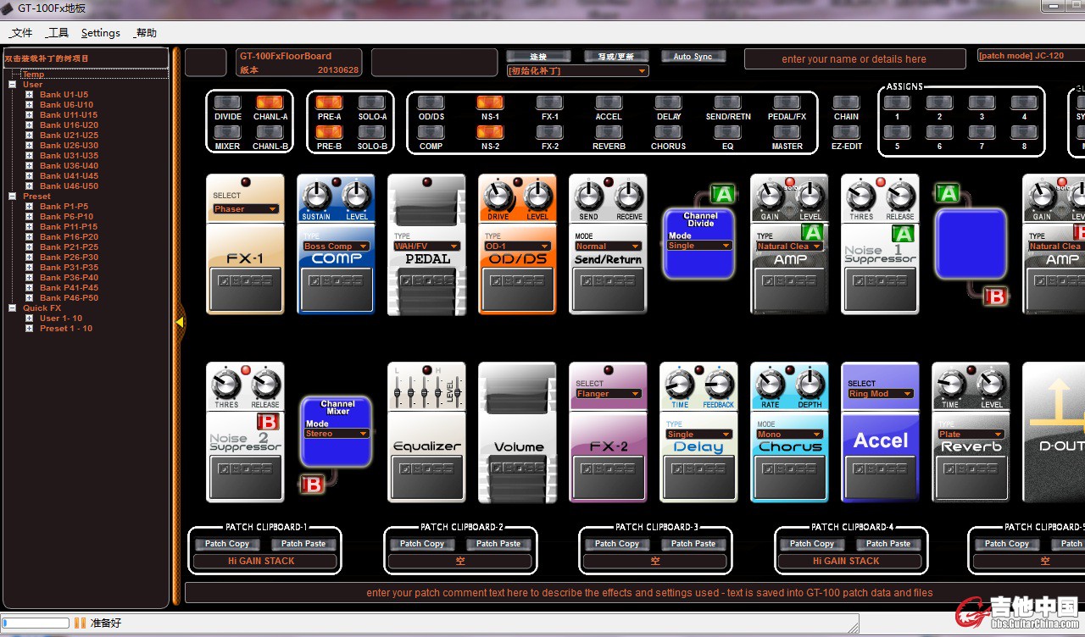Screen dimensions: 1085x637
Task: Toggle the PRE-A preamp switch
Action: (329, 103)
